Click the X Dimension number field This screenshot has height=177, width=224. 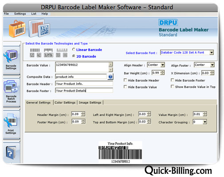(206, 73)
